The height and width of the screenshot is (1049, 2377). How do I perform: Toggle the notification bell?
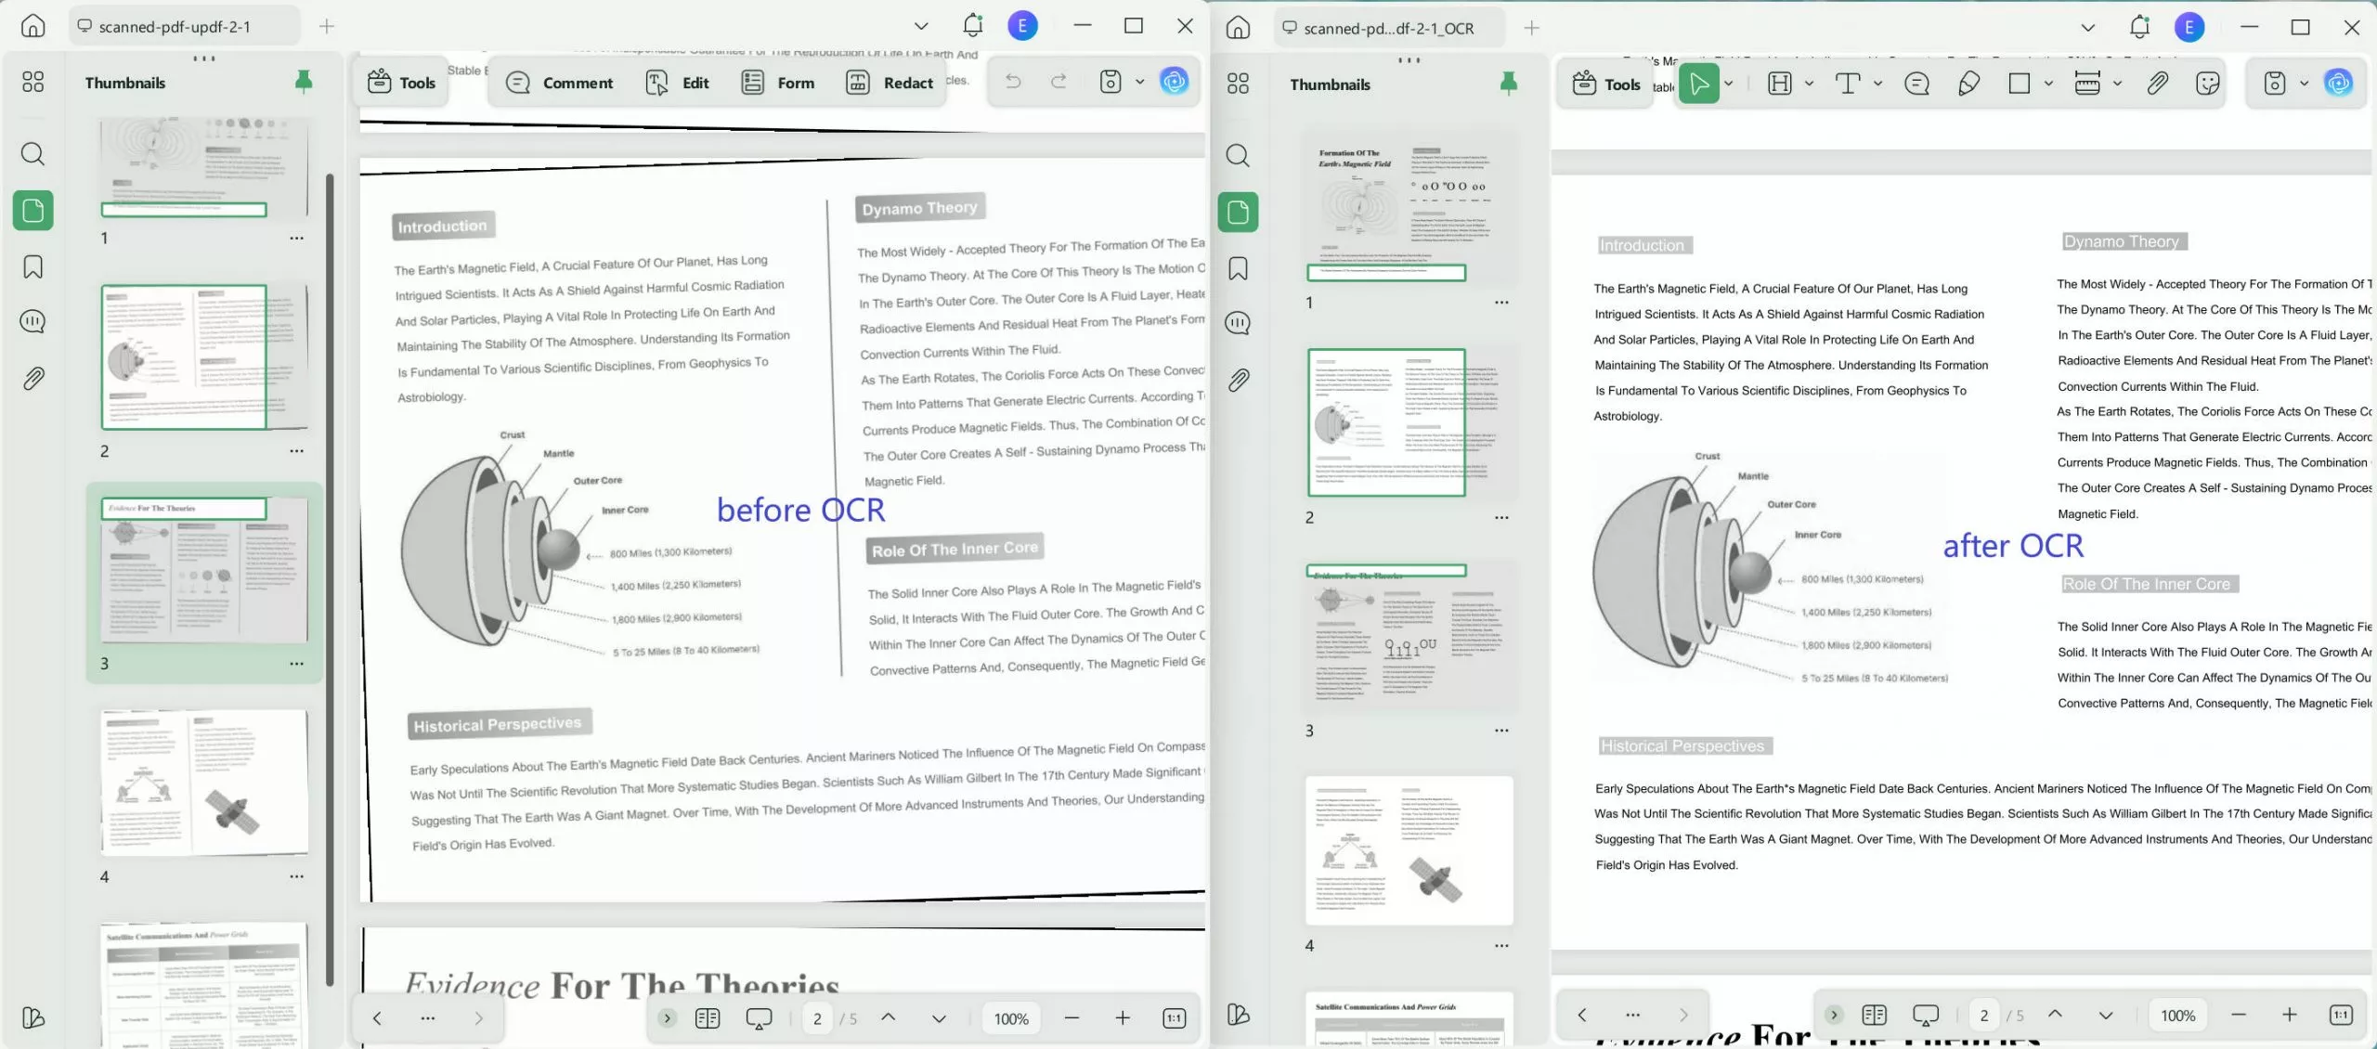click(972, 25)
